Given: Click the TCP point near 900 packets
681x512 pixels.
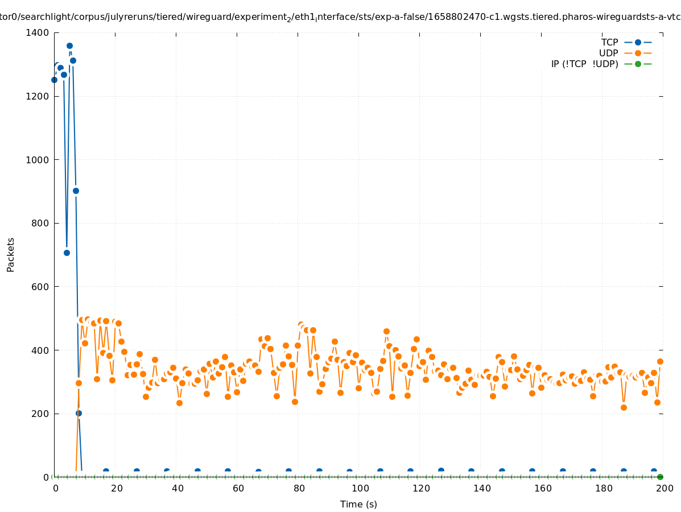Looking at the screenshot, I should tap(76, 191).
